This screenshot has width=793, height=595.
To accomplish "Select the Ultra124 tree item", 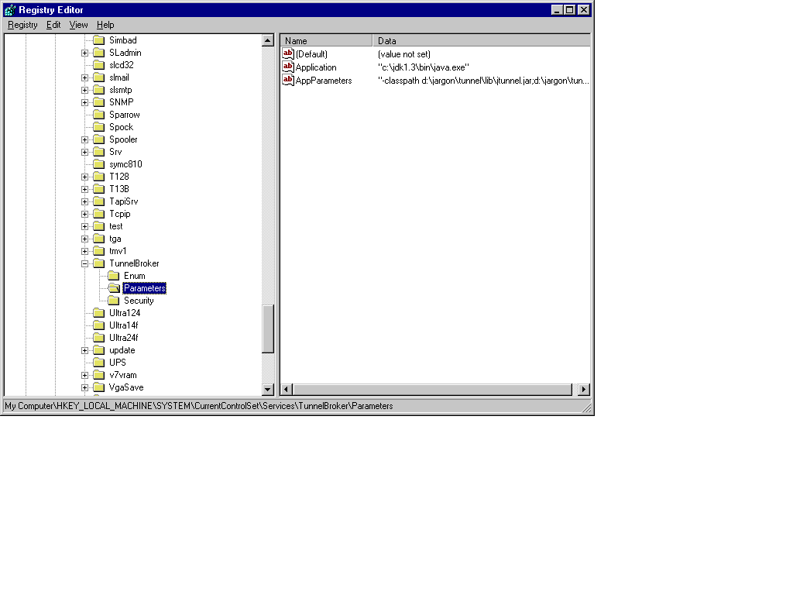I will [x=124, y=313].
